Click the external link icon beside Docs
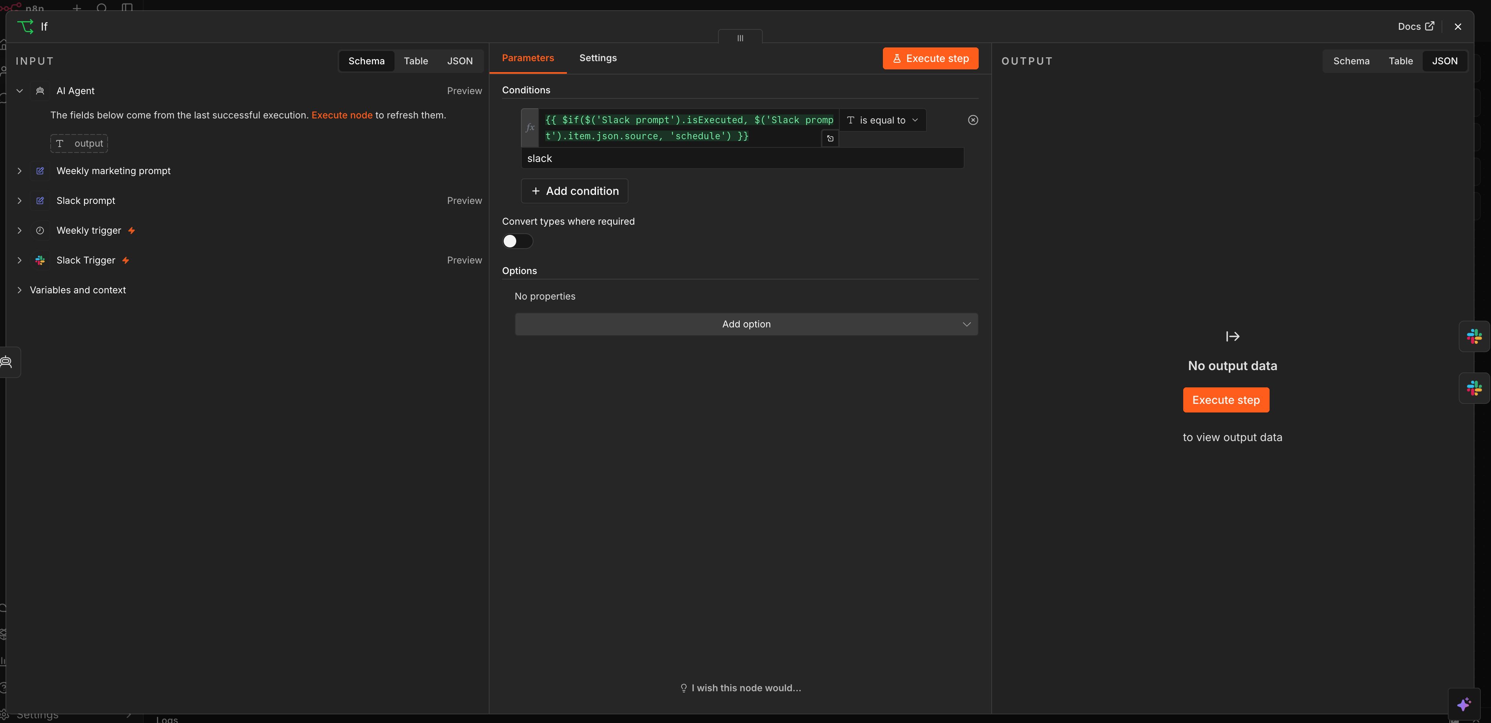Image resolution: width=1491 pixels, height=723 pixels. pyautogui.click(x=1430, y=26)
